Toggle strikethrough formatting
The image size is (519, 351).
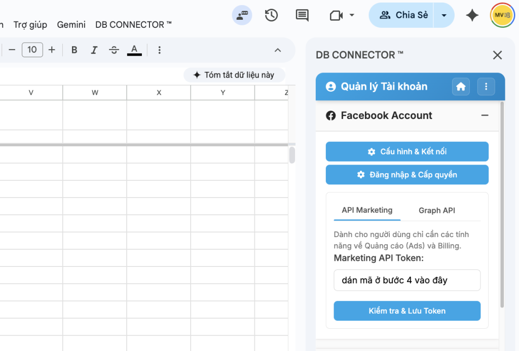[x=114, y=50]
